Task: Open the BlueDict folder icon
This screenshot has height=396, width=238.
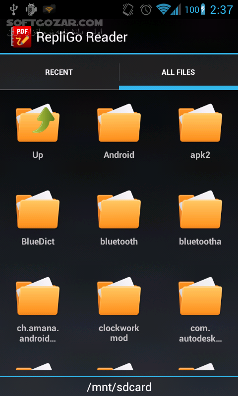Action: (x=38, y=209)
